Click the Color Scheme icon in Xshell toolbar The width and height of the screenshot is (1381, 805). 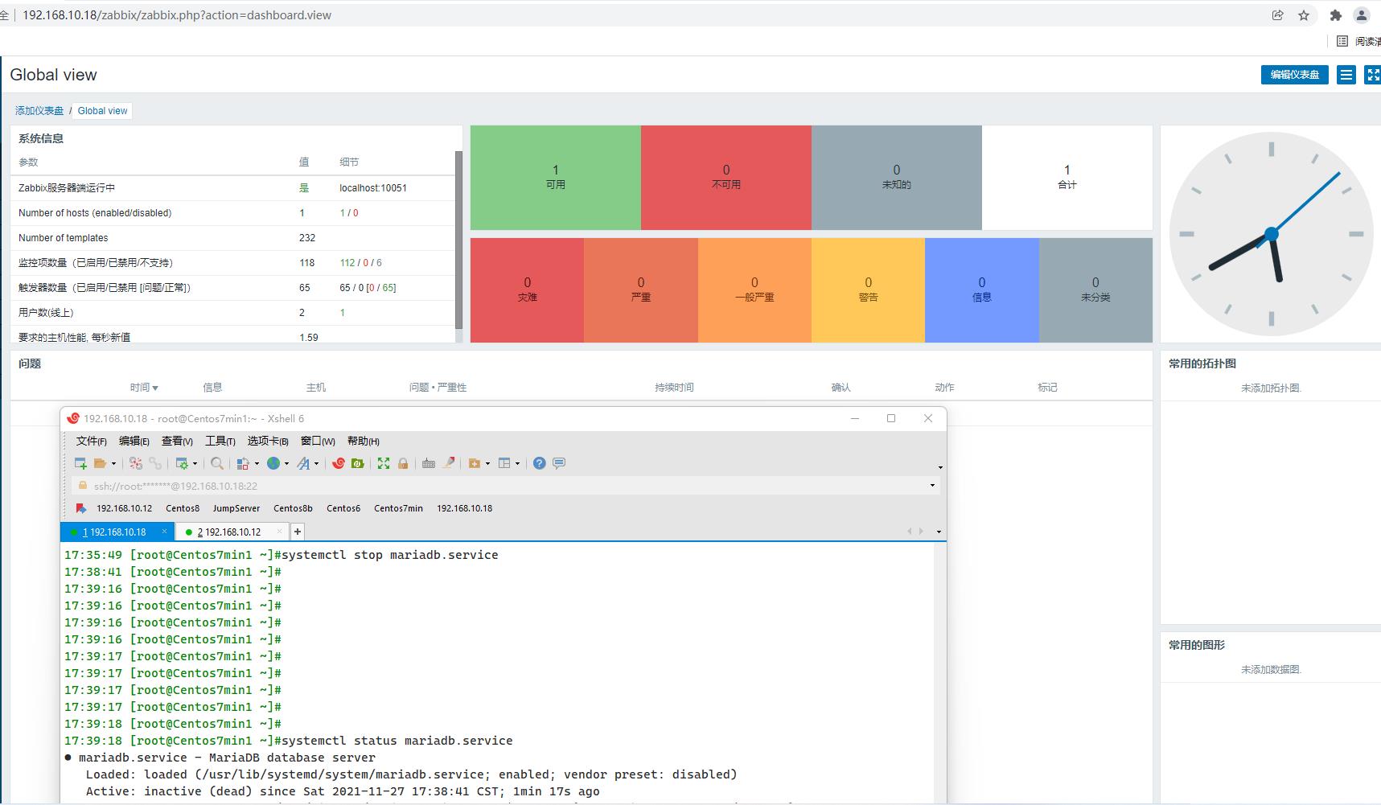point(243,463)
